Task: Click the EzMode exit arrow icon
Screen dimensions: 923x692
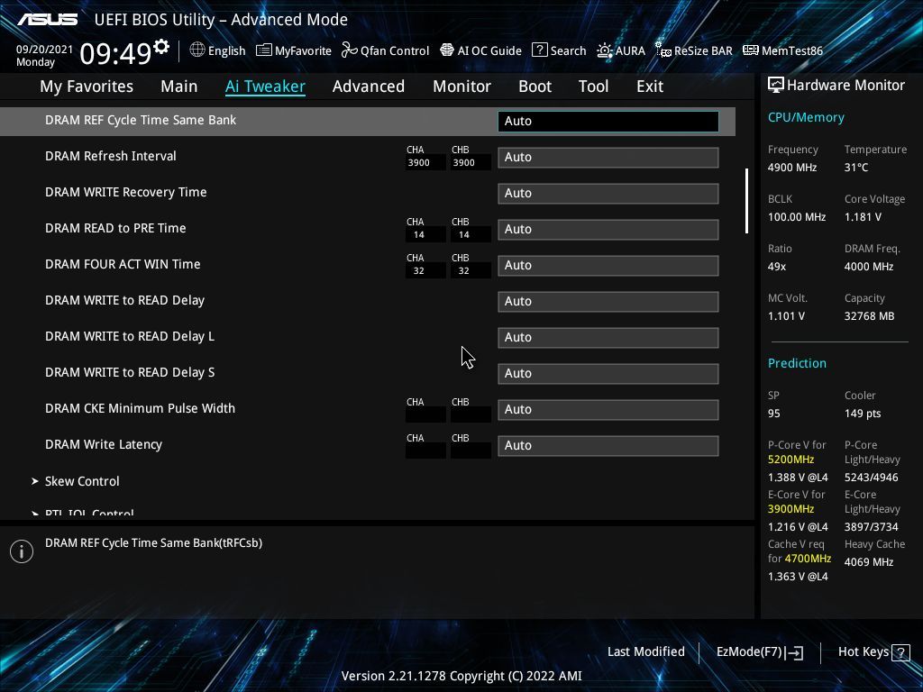Action: (795, 652)
